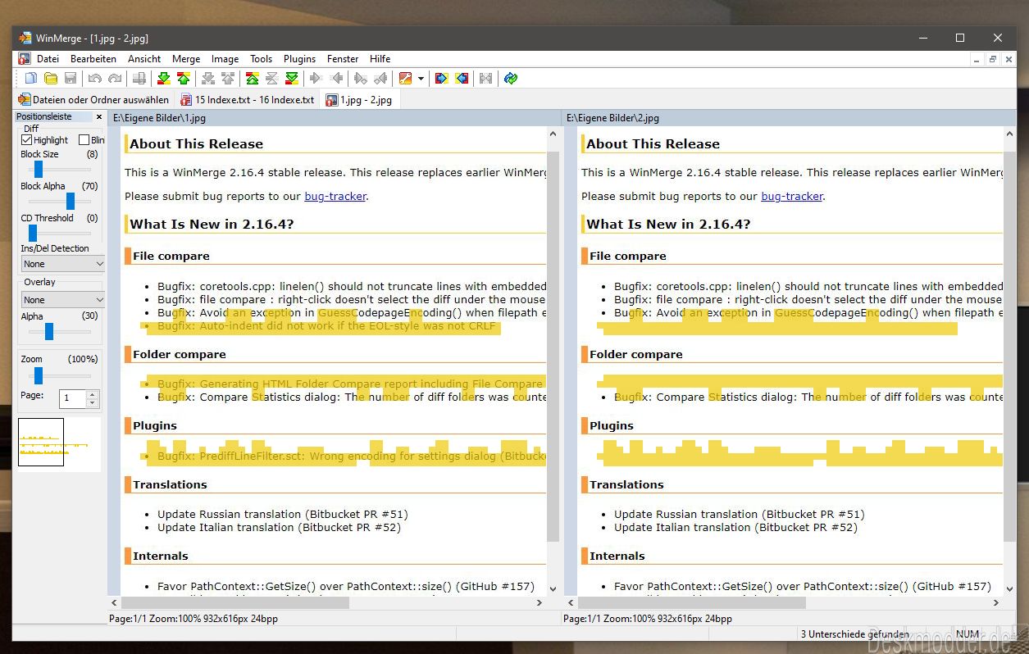Screen dimensions: 1029x654
Task: Open the Image menu
Action: tap(225, 59)
